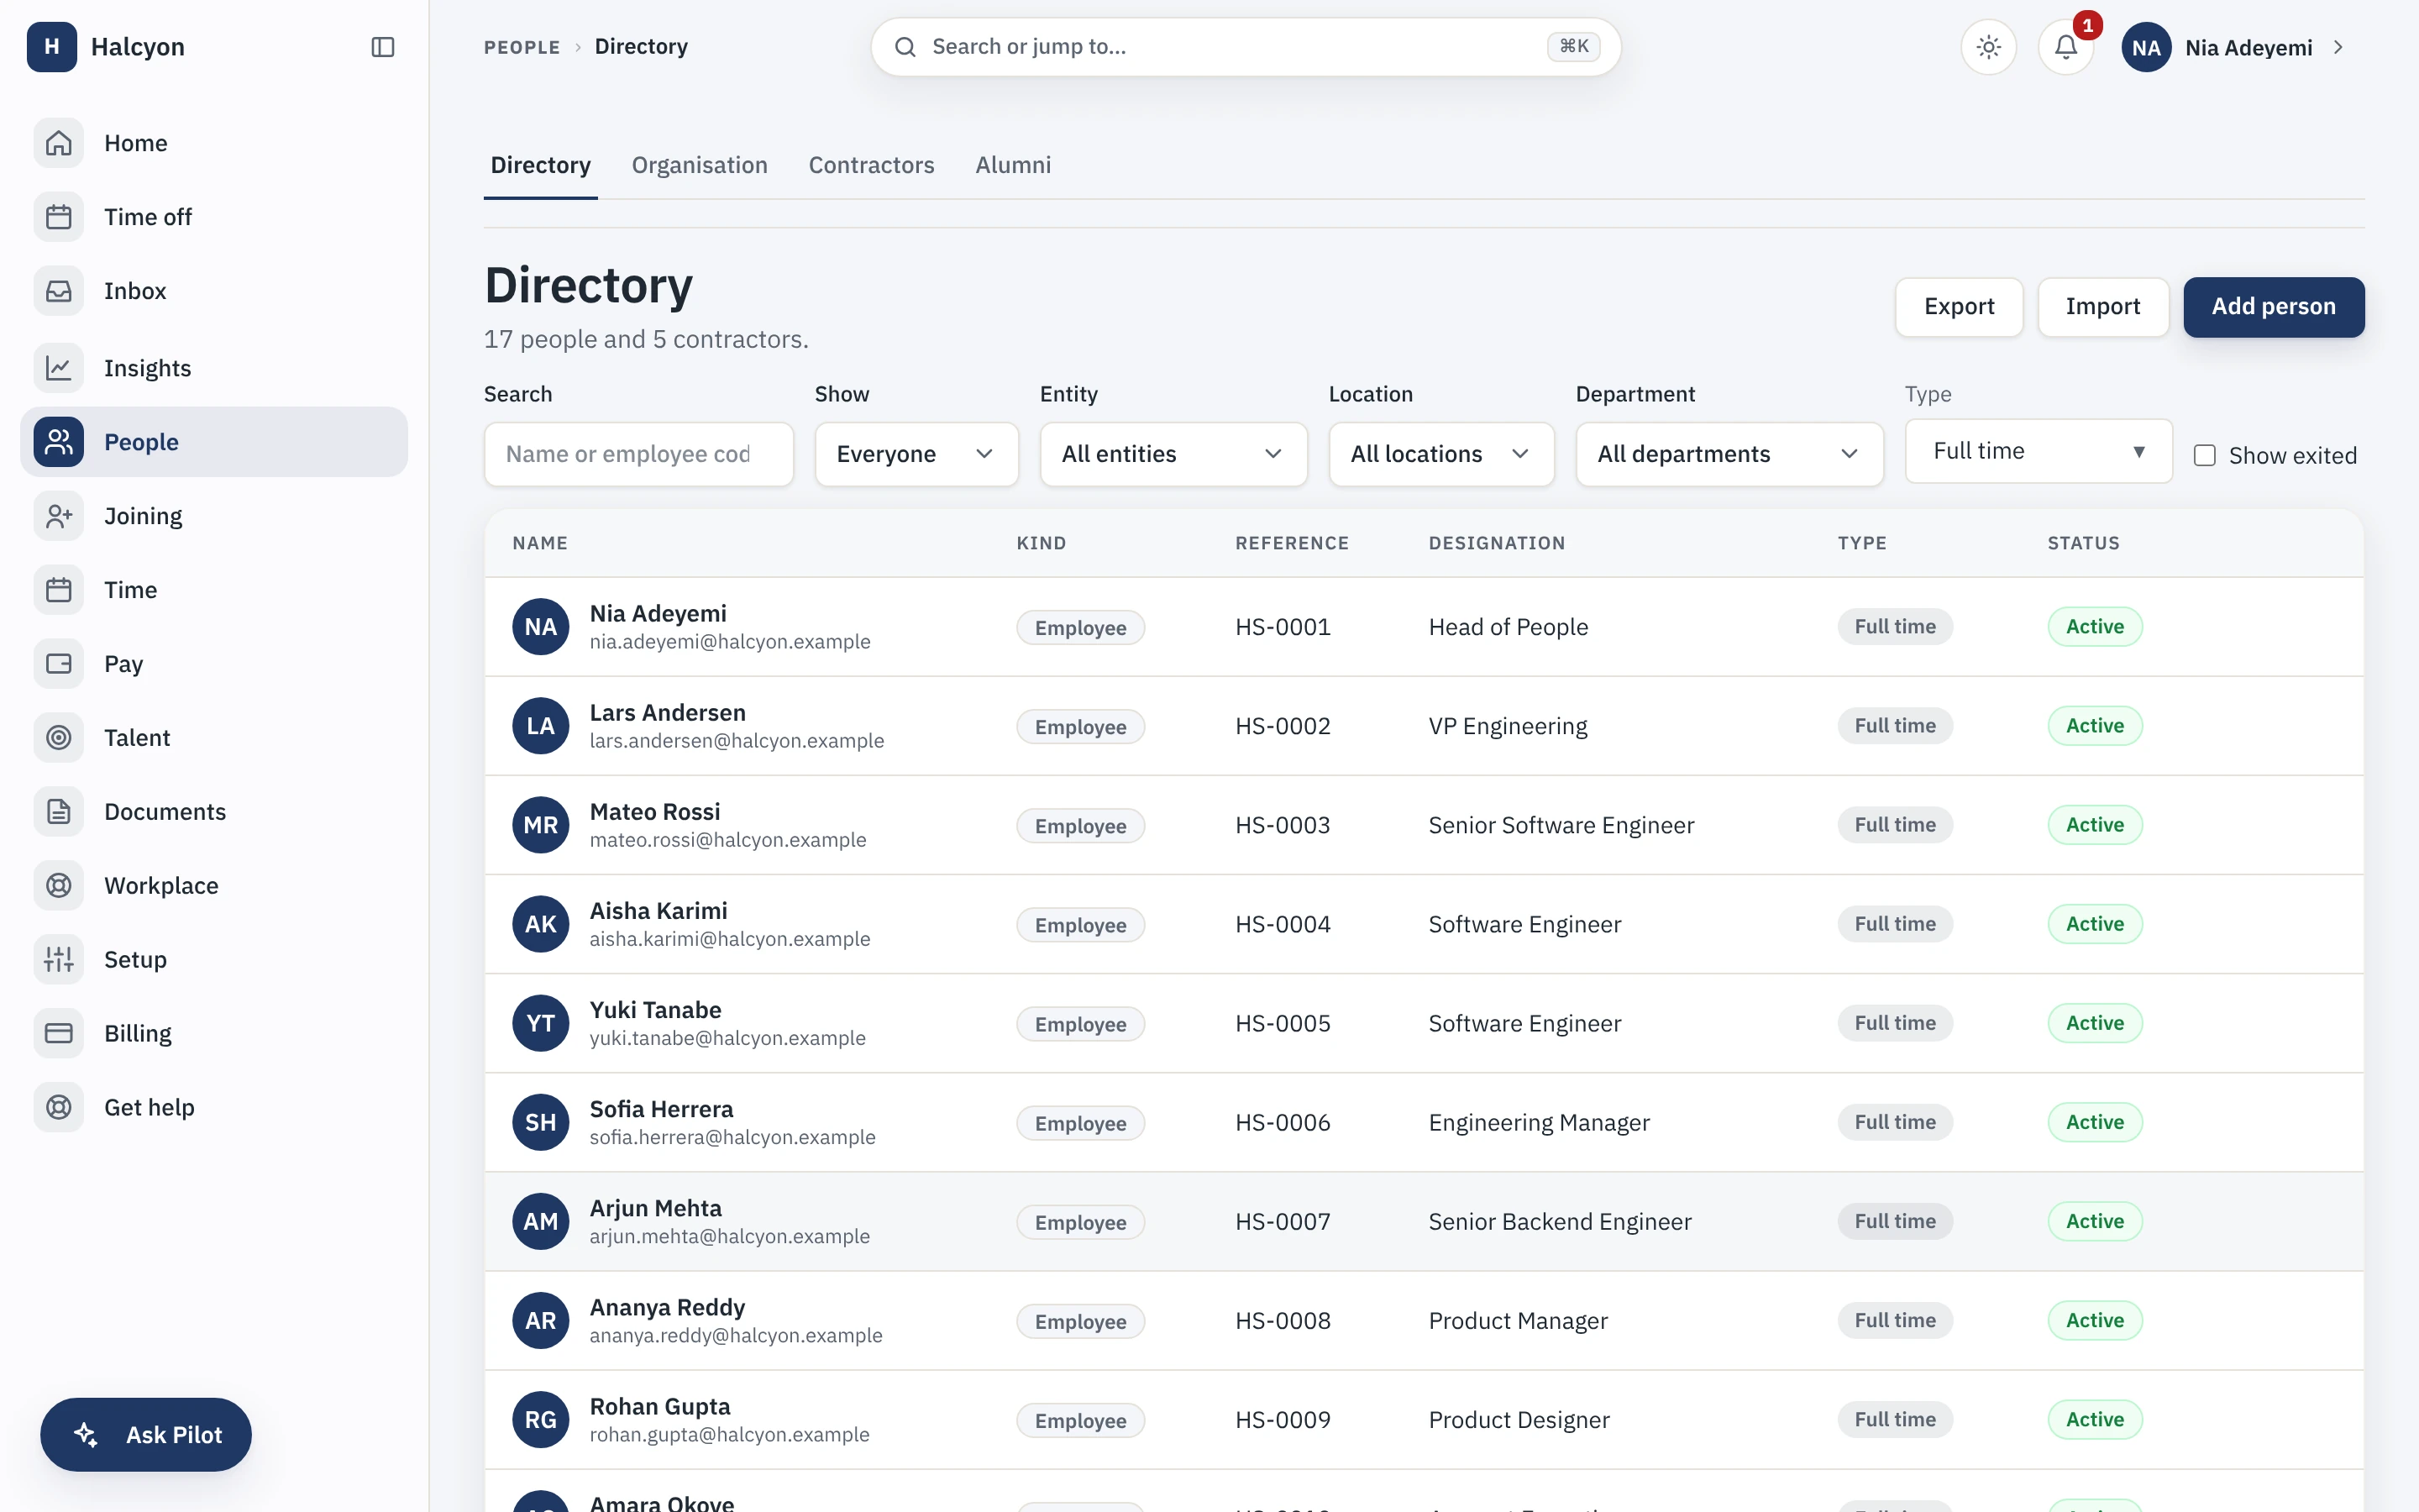
Task: Click Ananya Reddy's name
Action: coord(668,1307)
